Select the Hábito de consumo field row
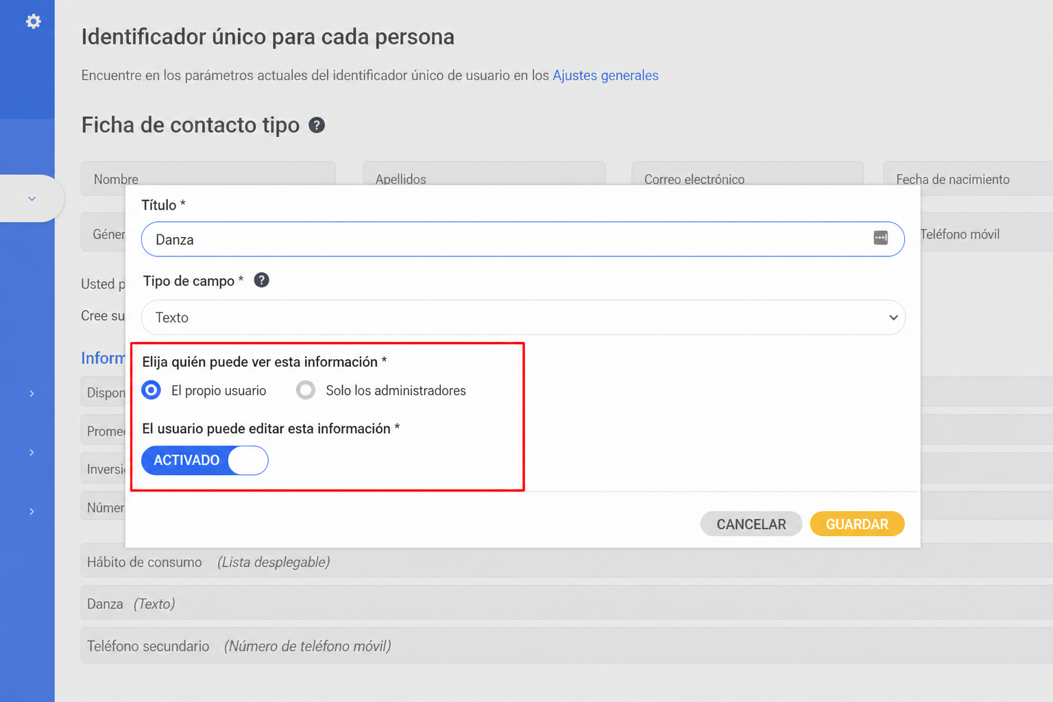Screen dimensions: 1053x702 coord(567,562)
